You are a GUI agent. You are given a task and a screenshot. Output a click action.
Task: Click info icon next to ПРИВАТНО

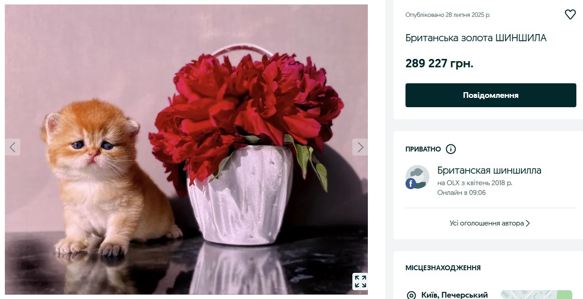tap(451, 149)
